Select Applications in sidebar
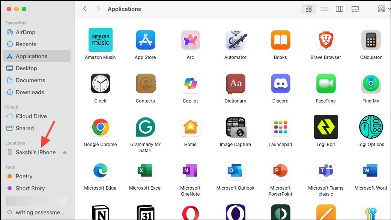 (37, 56)
